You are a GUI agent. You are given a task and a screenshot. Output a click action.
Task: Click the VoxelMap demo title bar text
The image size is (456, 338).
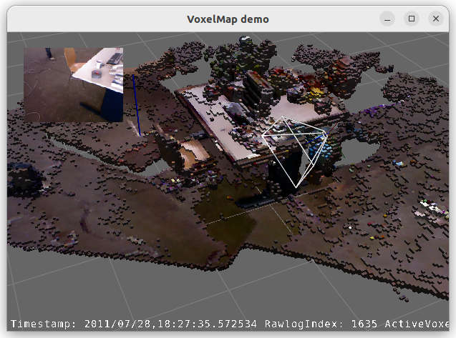pos(228,19)
